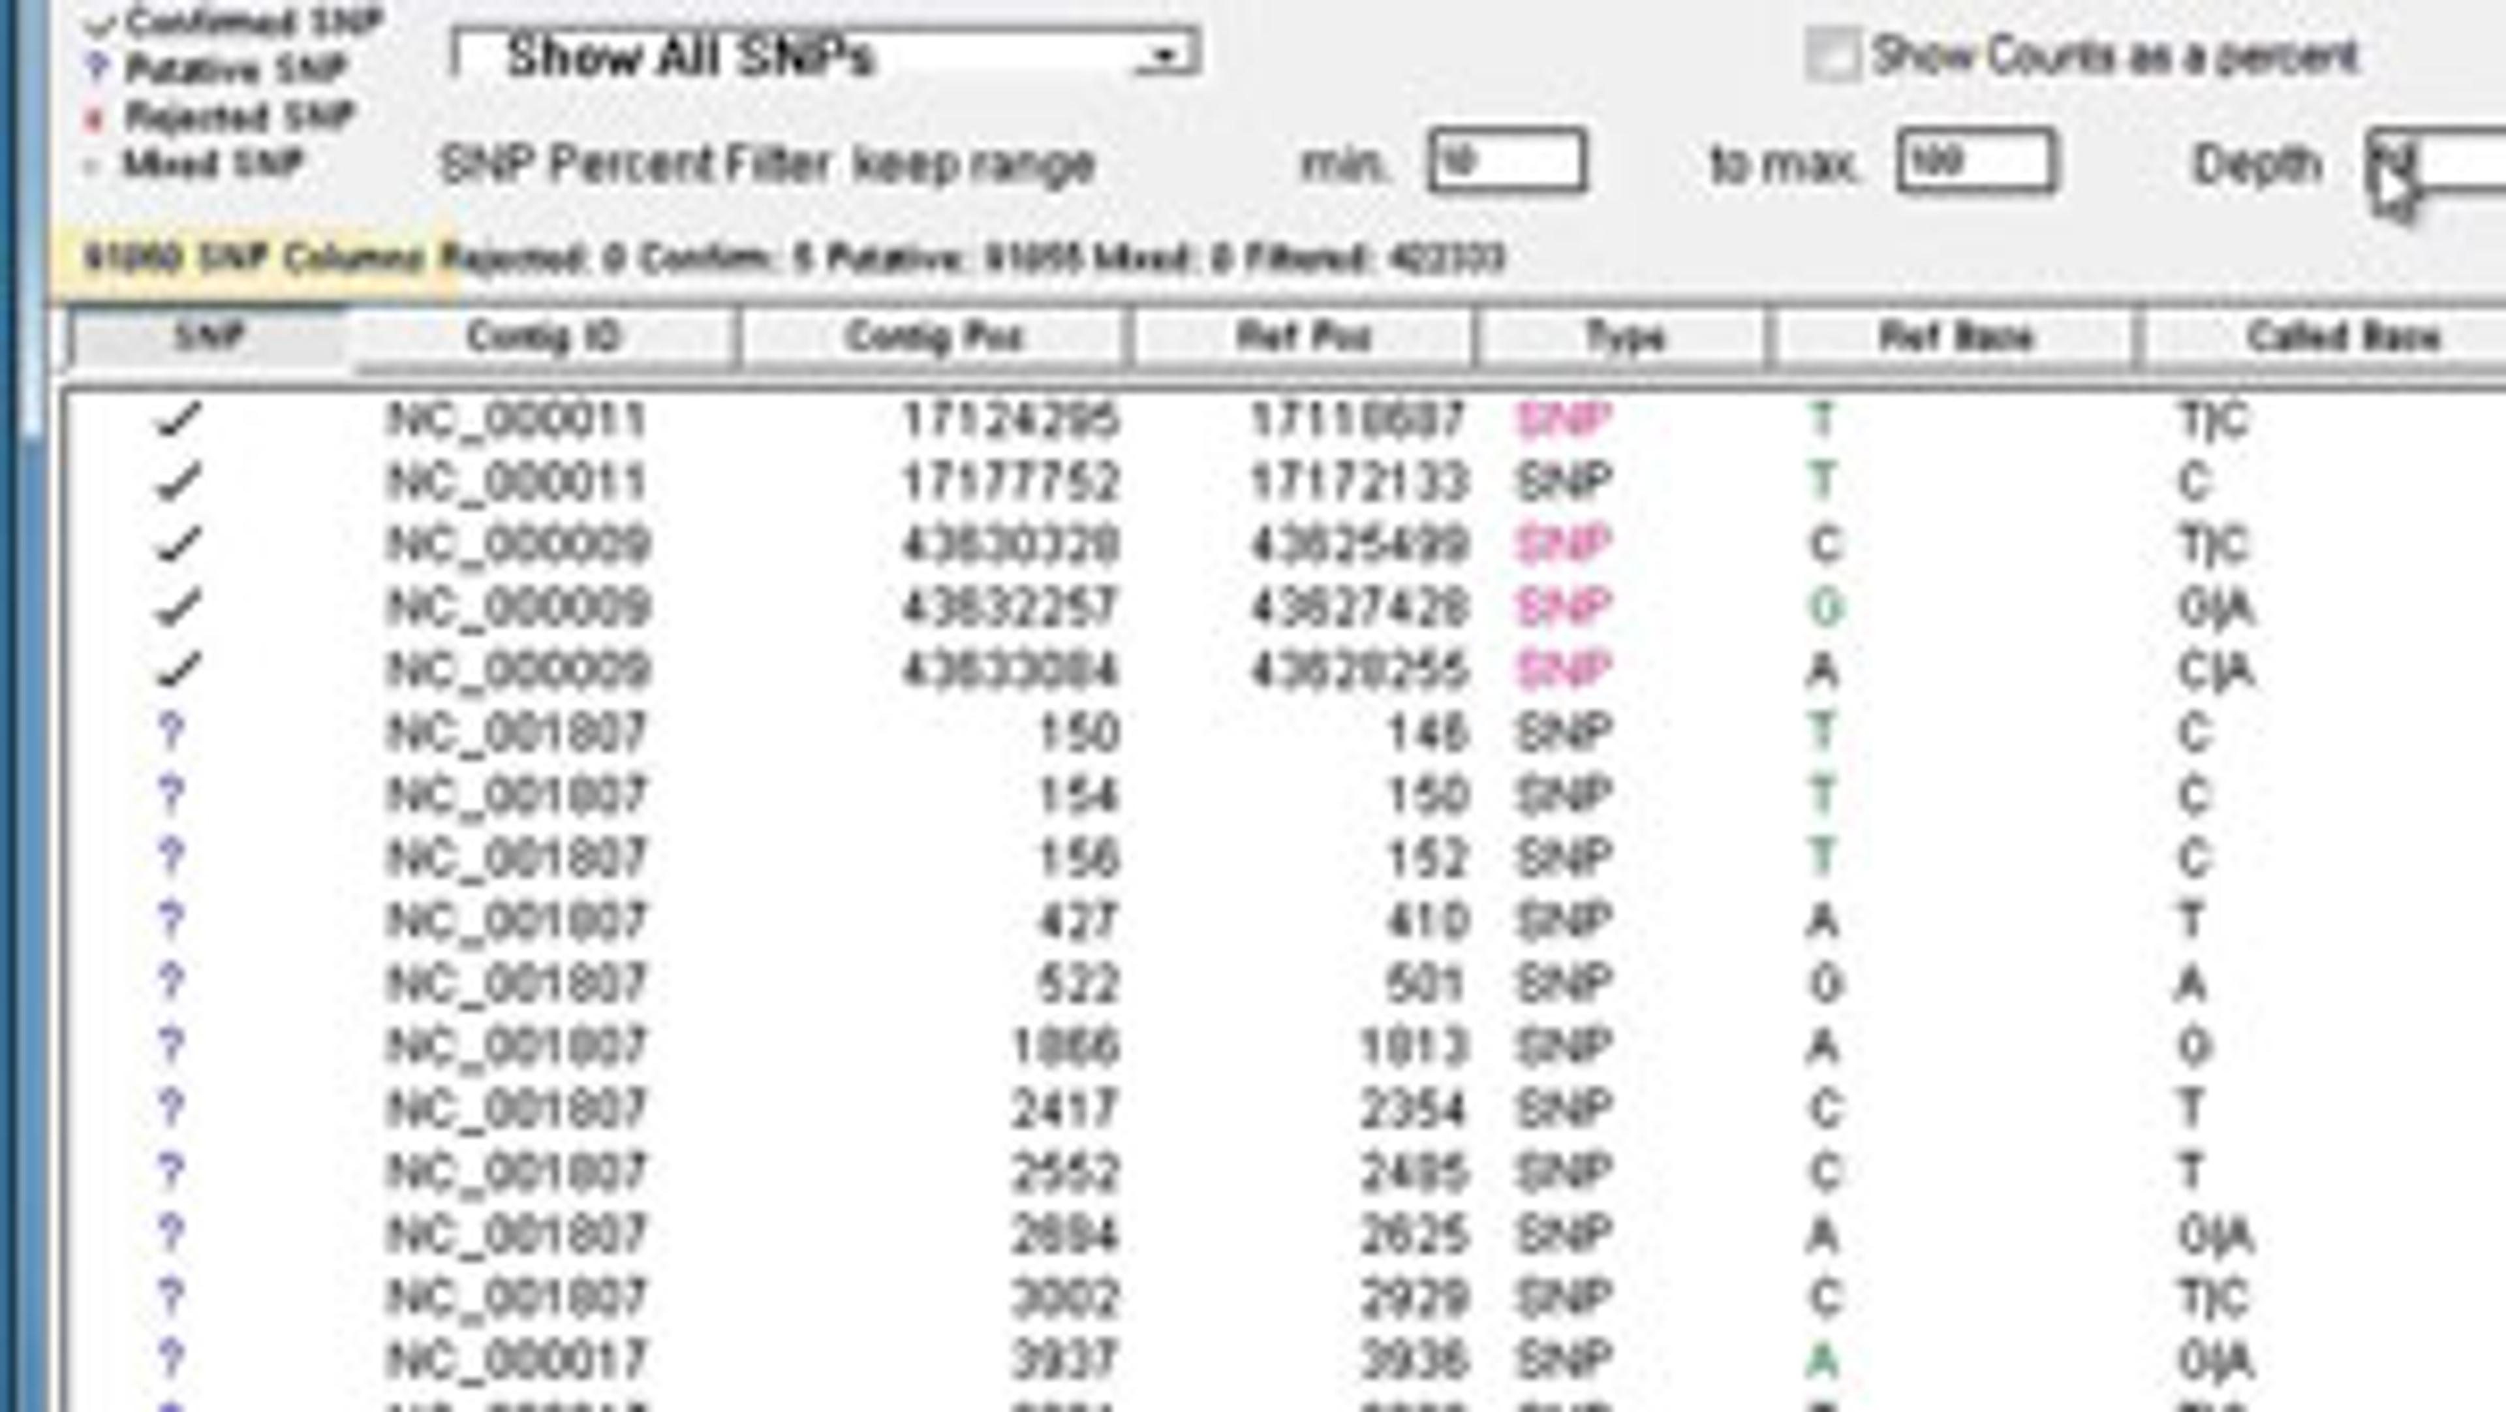Sort by the Contig ID column header
Viewport: 2506px width, 1412px height.
542,337
